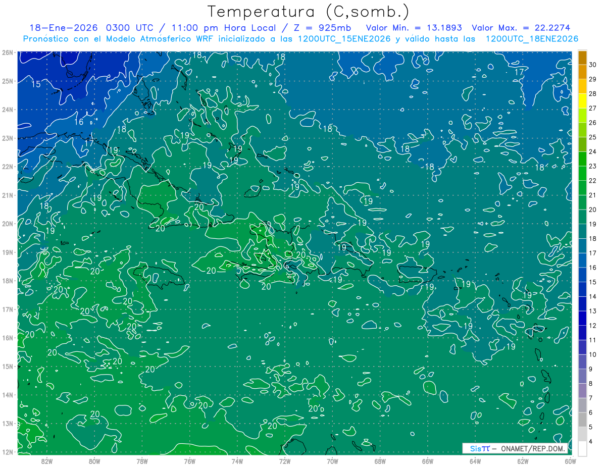Click the '25N' latitude axis label
606x468 pixels.
tap(8, 81)
